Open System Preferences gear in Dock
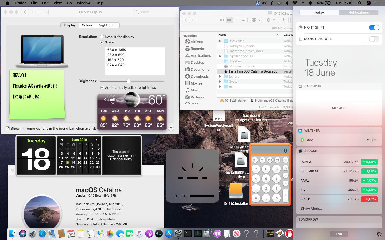The height and width of the screenshot is (240, 385). (178, 234)
